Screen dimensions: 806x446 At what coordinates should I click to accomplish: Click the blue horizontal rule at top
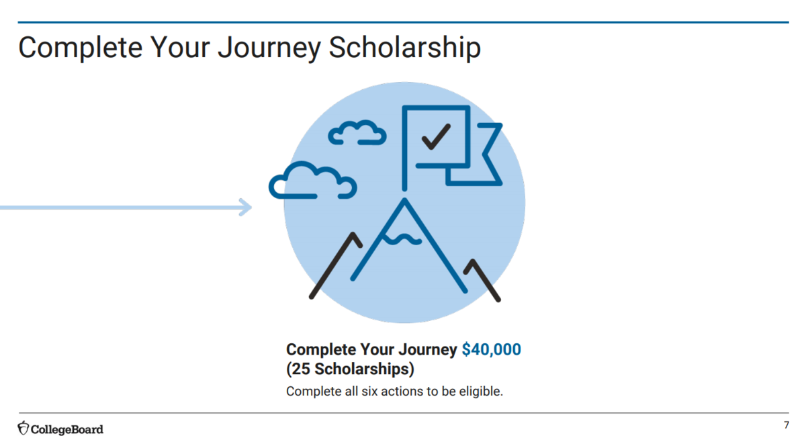click(x=403, y=22)
